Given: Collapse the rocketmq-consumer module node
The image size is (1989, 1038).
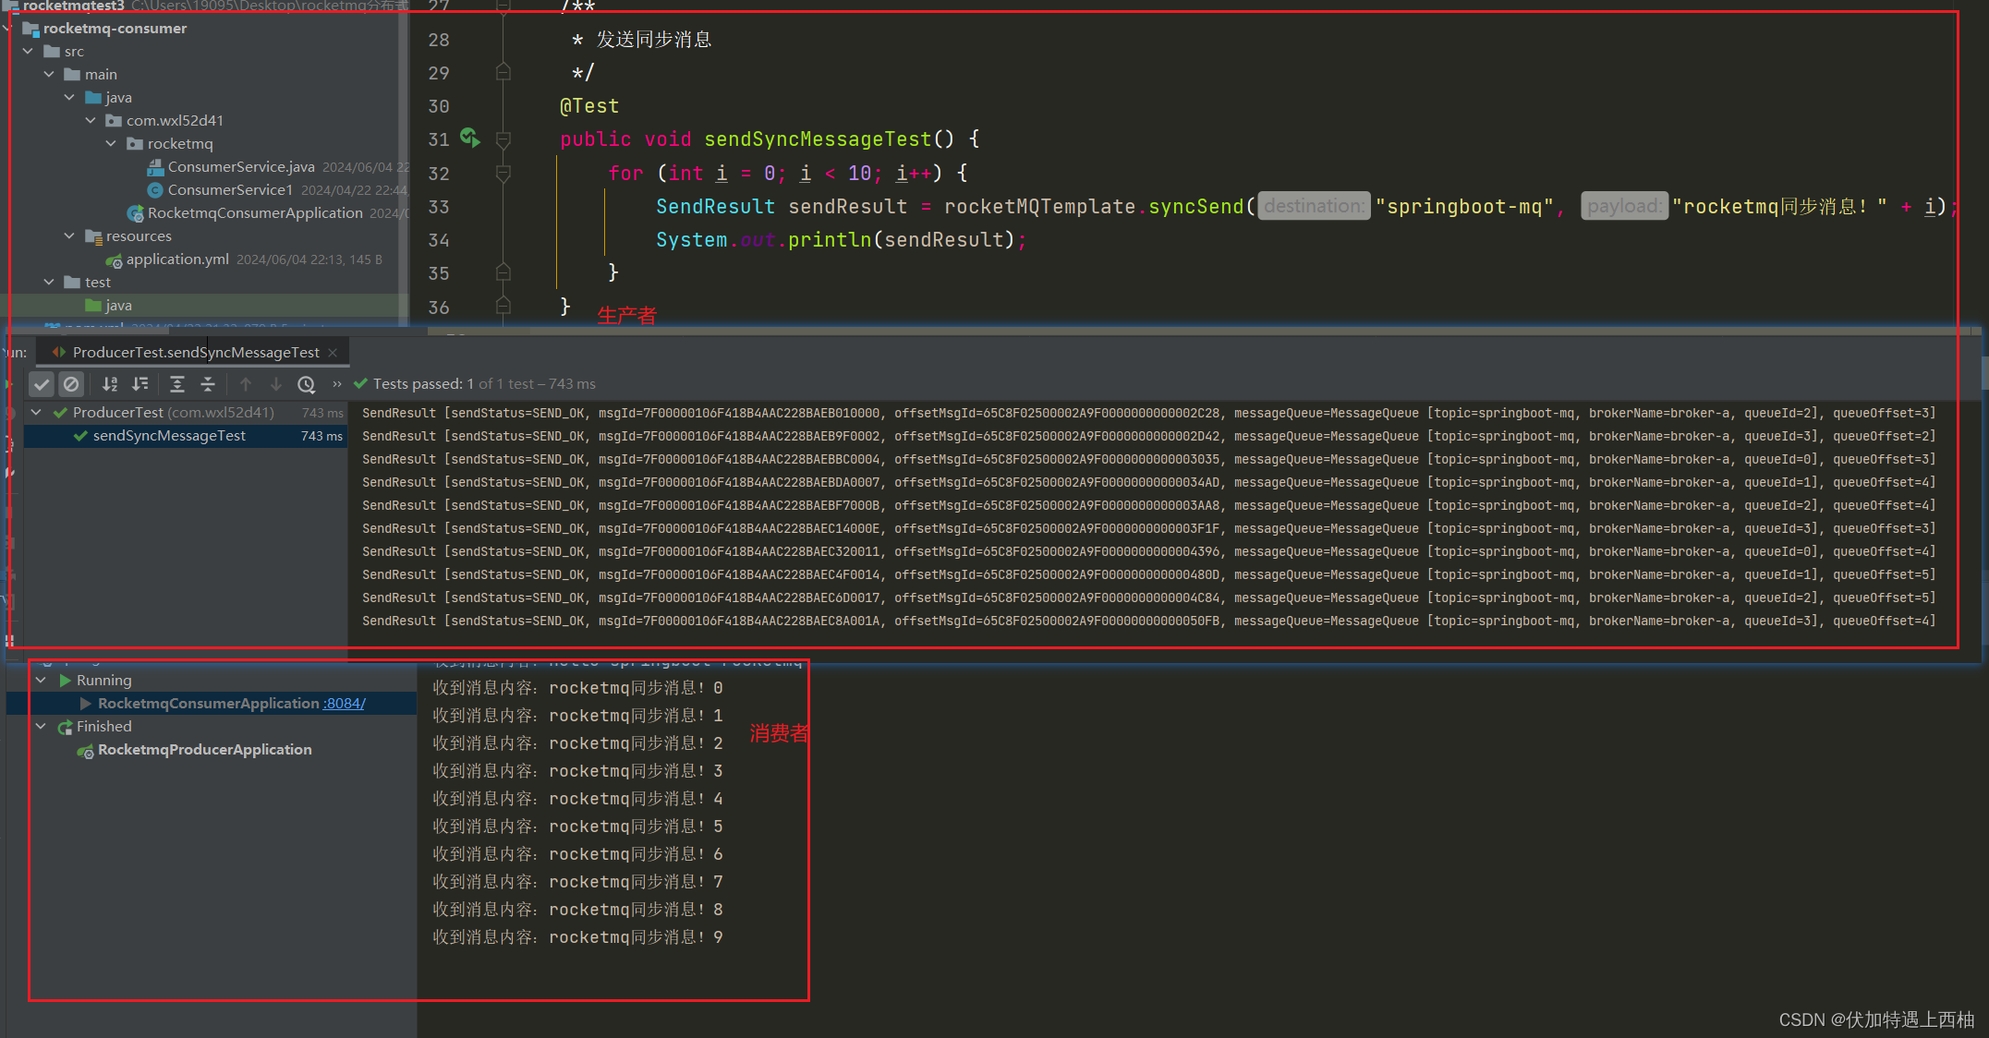Looking at the screenshot, I should (x=7, y=29).
